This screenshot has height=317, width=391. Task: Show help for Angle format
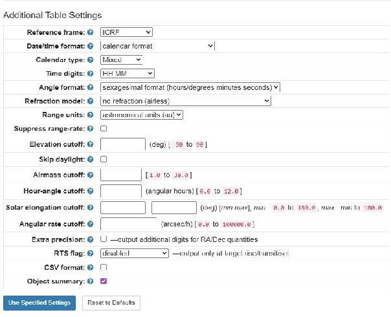point(91,87)
